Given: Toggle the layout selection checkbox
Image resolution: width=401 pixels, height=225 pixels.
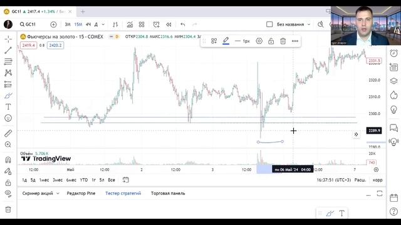Looking at the screenshot, I should pyautogui.click(x=269, y=24).
